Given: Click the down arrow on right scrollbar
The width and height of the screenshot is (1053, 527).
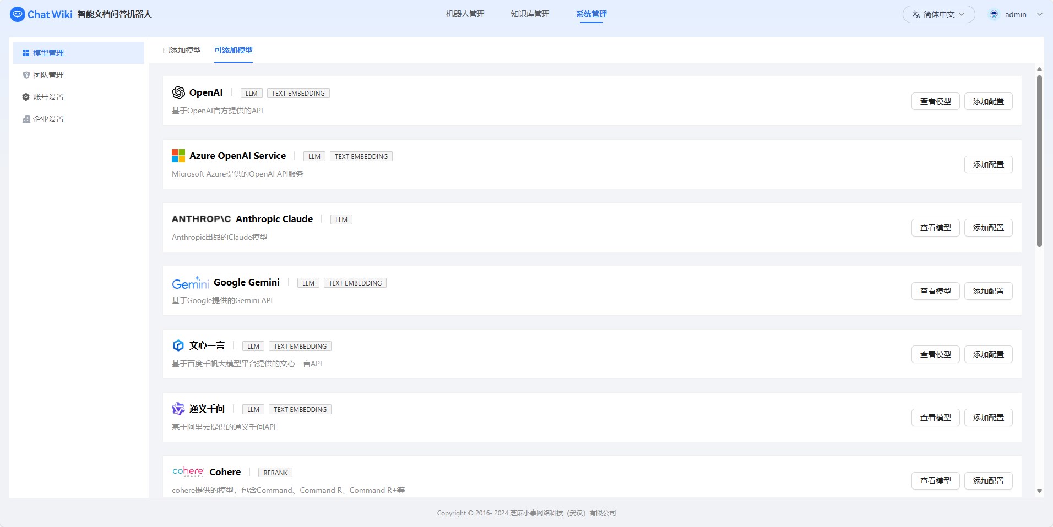Looking at the screenshot, I should 1039,490.
